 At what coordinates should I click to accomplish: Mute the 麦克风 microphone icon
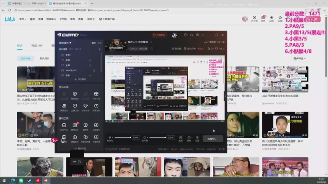[x=110, y=137]
